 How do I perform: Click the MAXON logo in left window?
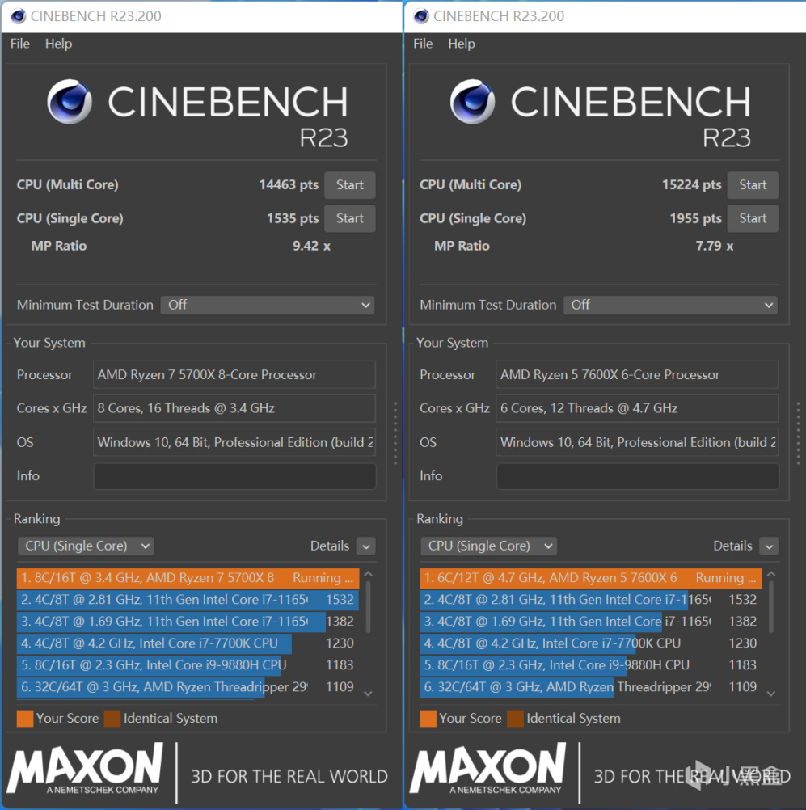[x=85, y=768]
